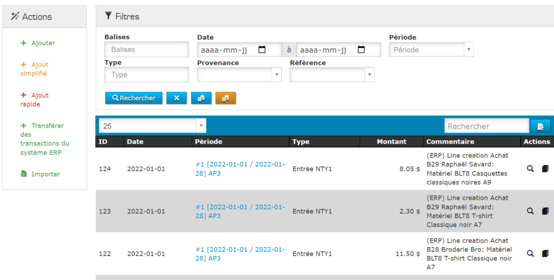Click comment text of row 124
The width and height of the screenshot is (554, 280).
pos(467,169)
